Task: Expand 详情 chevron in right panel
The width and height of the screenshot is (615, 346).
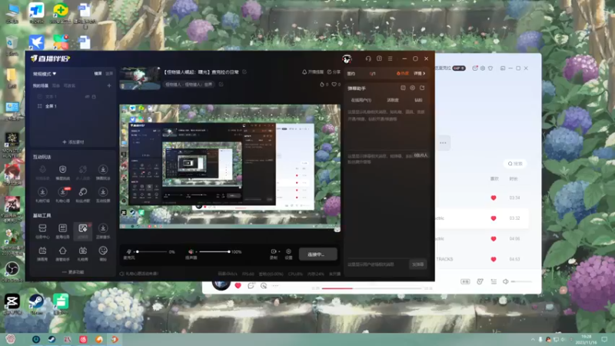Action: pyautogui.click(x=419, y=73)
